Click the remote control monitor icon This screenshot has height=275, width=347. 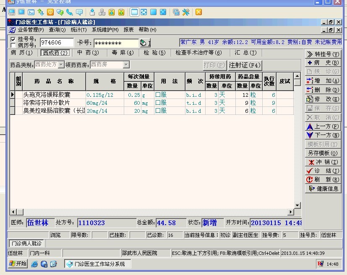pyautogui.click(x=12, y=12)
